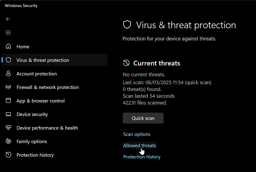The width and height of the screenshot is (256, 172).
Task: Click the Firewall network signal icon
Action: click(8, 87)
